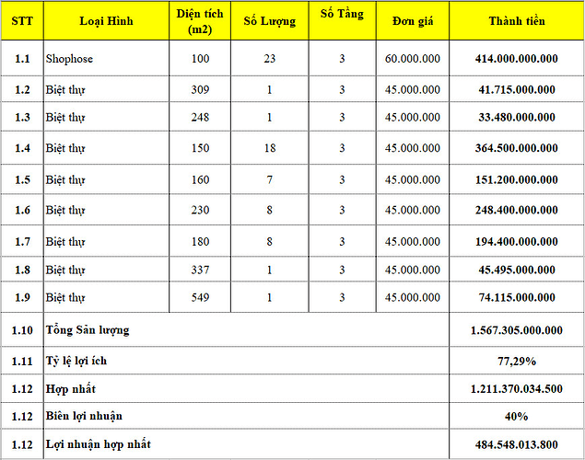
Task: Click the 'Đơn giá' column header
Action: tap(412, 21)
